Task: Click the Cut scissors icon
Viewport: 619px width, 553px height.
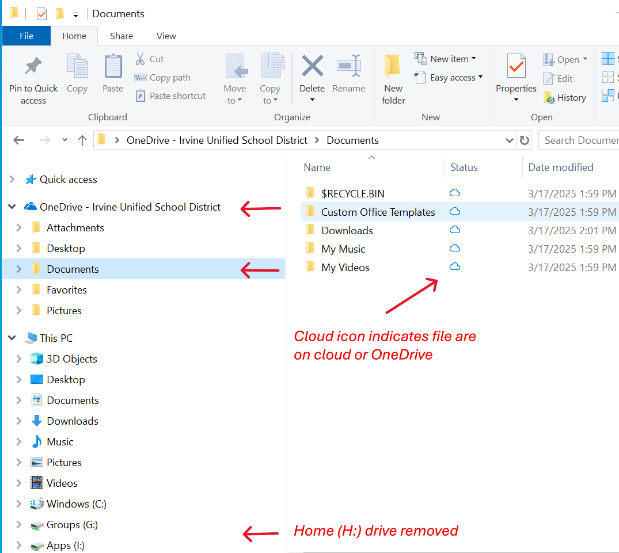Action: coord(140,59)
